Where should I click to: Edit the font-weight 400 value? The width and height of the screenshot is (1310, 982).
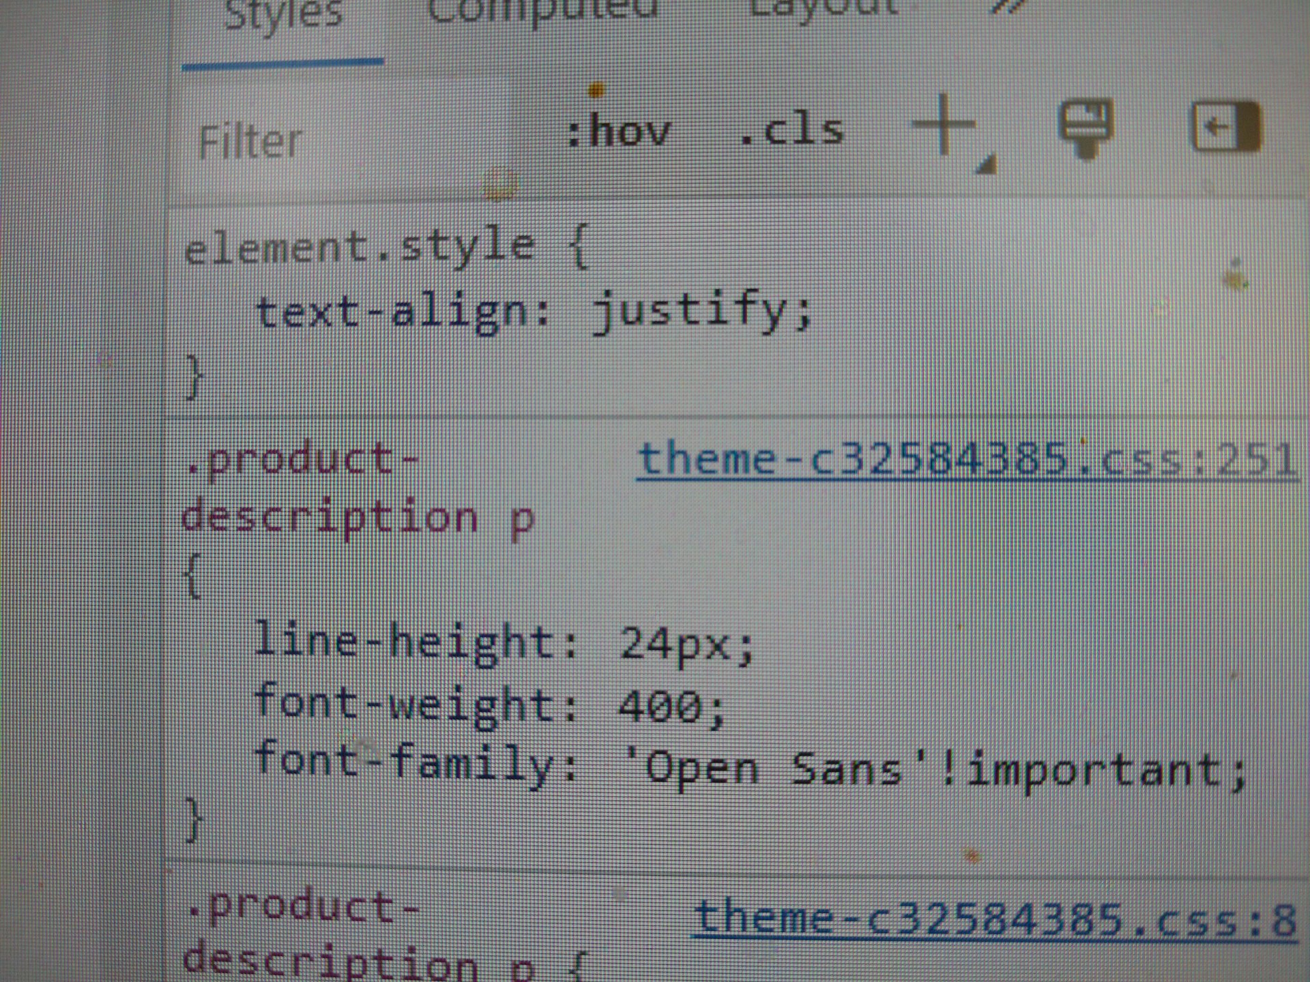click(660, 706)
